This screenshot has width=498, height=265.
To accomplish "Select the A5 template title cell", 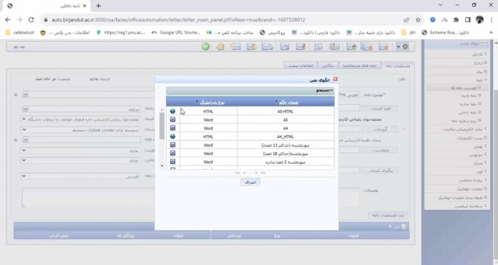I will pyautogui.click(x=285, y=120).
